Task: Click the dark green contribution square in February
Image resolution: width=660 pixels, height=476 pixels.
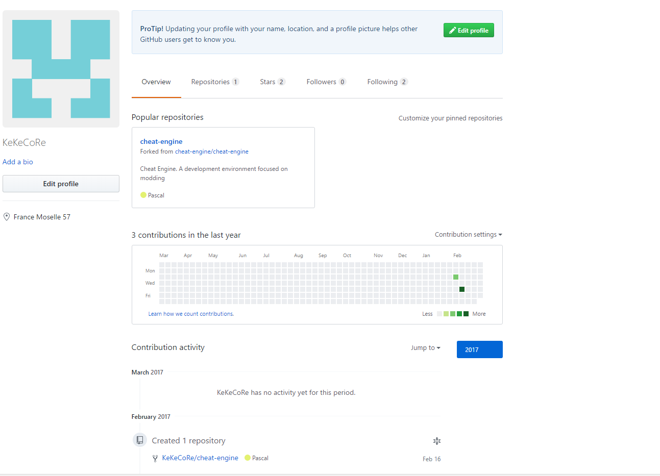Action: click(x=462, y=289)
